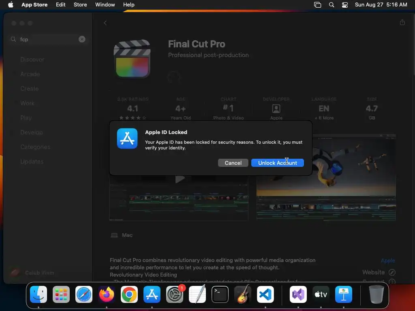Screen dimensions: 415x311
Task: Click the 4.1 ratings summary
Action: [133, 109]
